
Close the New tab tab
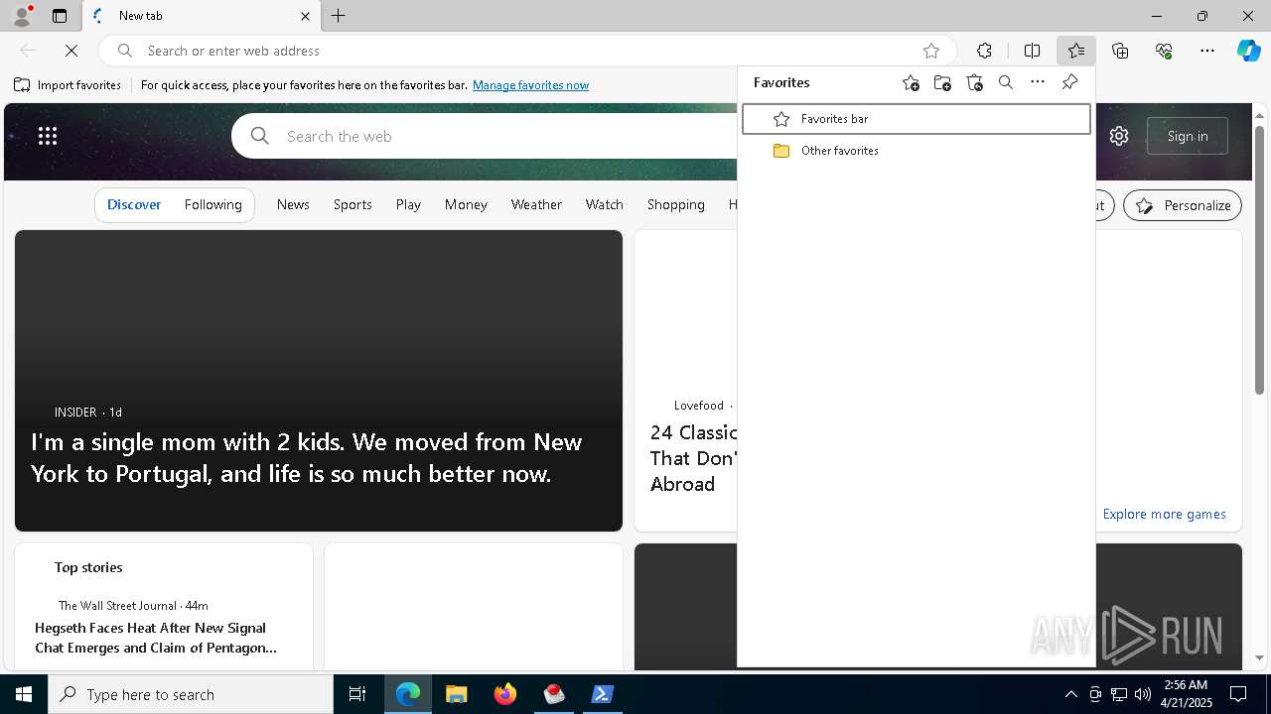coord(305,16)
